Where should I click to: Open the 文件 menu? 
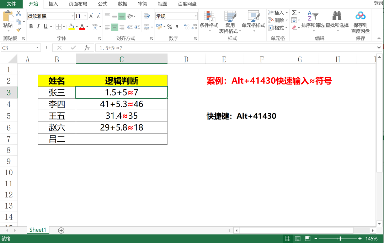pyautogui.click(x=11, y=4)
